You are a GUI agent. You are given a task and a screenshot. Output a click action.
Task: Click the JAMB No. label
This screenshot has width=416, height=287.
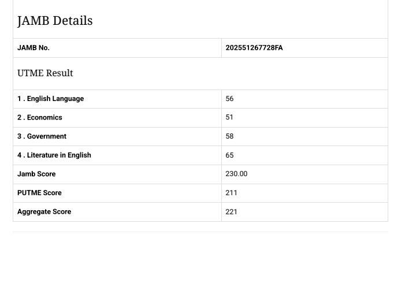[x=34, y=48]
